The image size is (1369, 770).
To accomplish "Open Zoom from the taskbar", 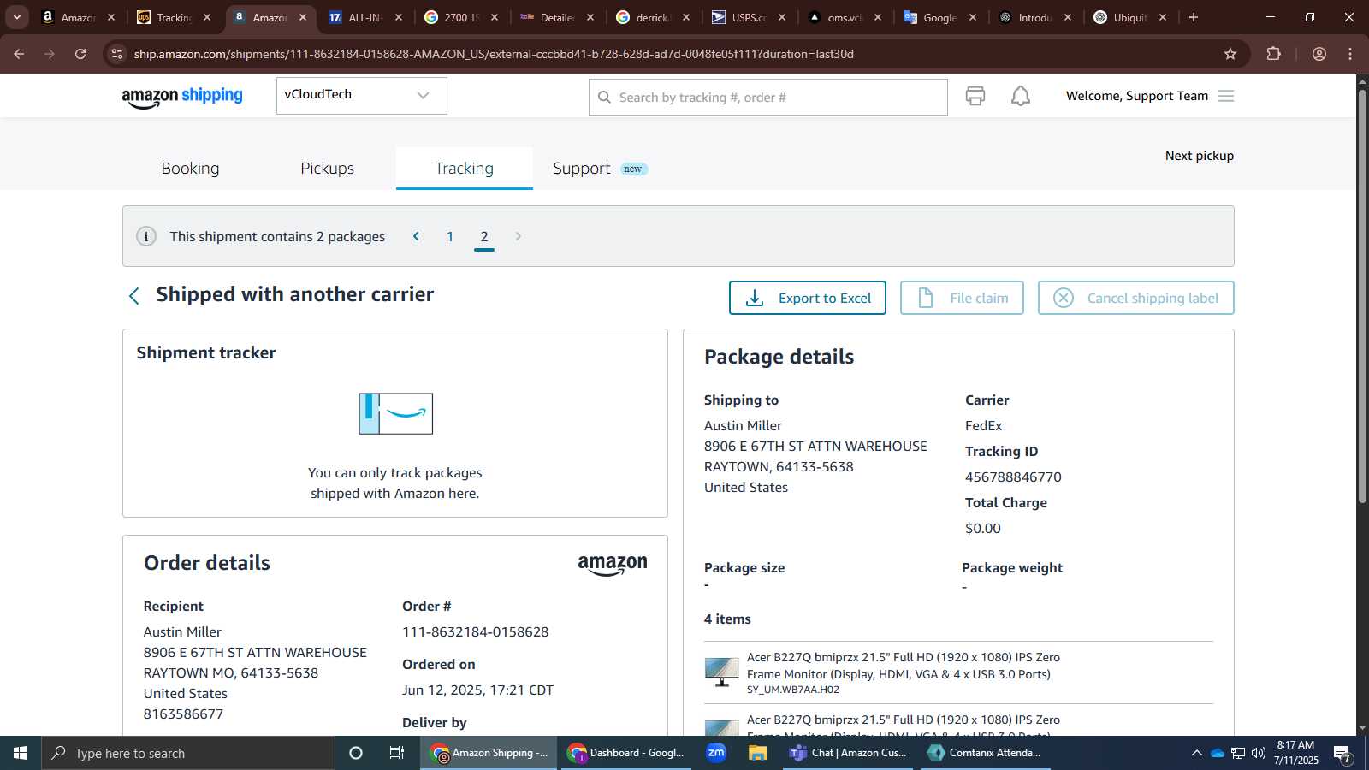I will [x=716, y=753].
